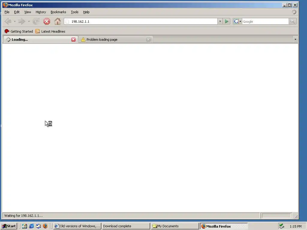This screenshot has width=307, height=230.
Task: Click the Forward arrow navigation button
Action: click(22, 21)
